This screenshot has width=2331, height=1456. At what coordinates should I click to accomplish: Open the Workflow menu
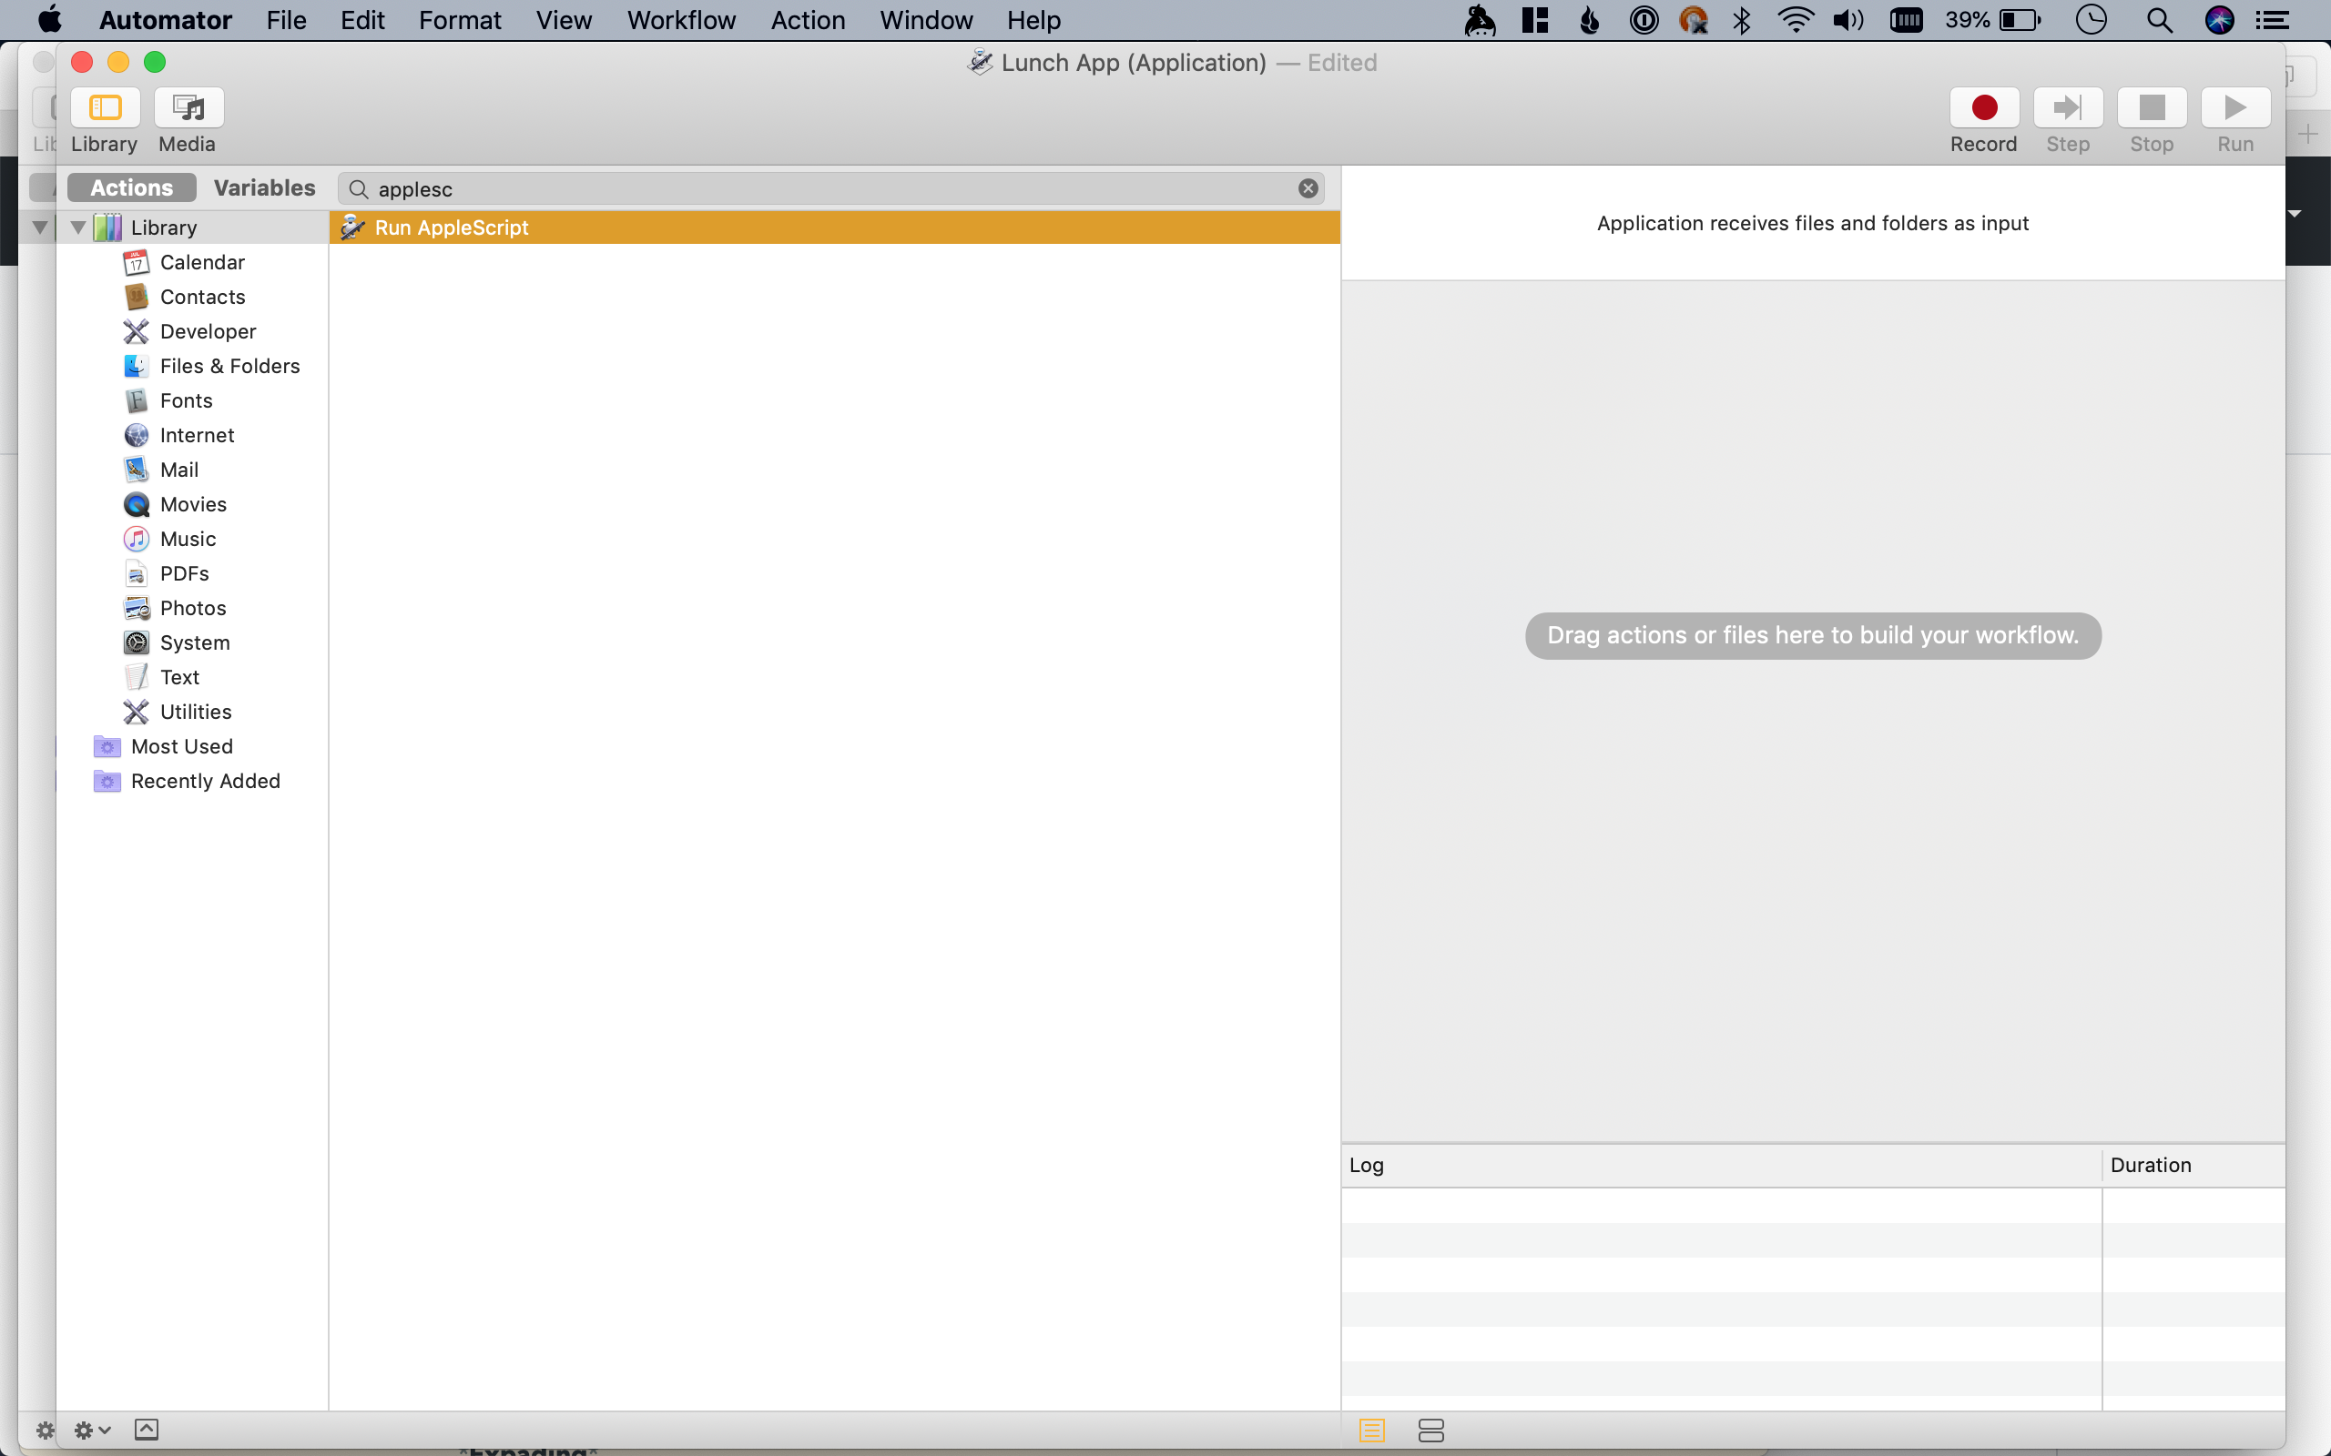coord(681,20)
